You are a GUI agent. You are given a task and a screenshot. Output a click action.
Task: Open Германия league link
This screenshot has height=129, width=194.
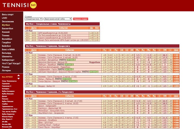point(6,83)
